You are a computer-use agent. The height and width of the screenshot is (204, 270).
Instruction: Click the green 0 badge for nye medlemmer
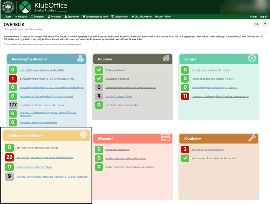(13, 70)
